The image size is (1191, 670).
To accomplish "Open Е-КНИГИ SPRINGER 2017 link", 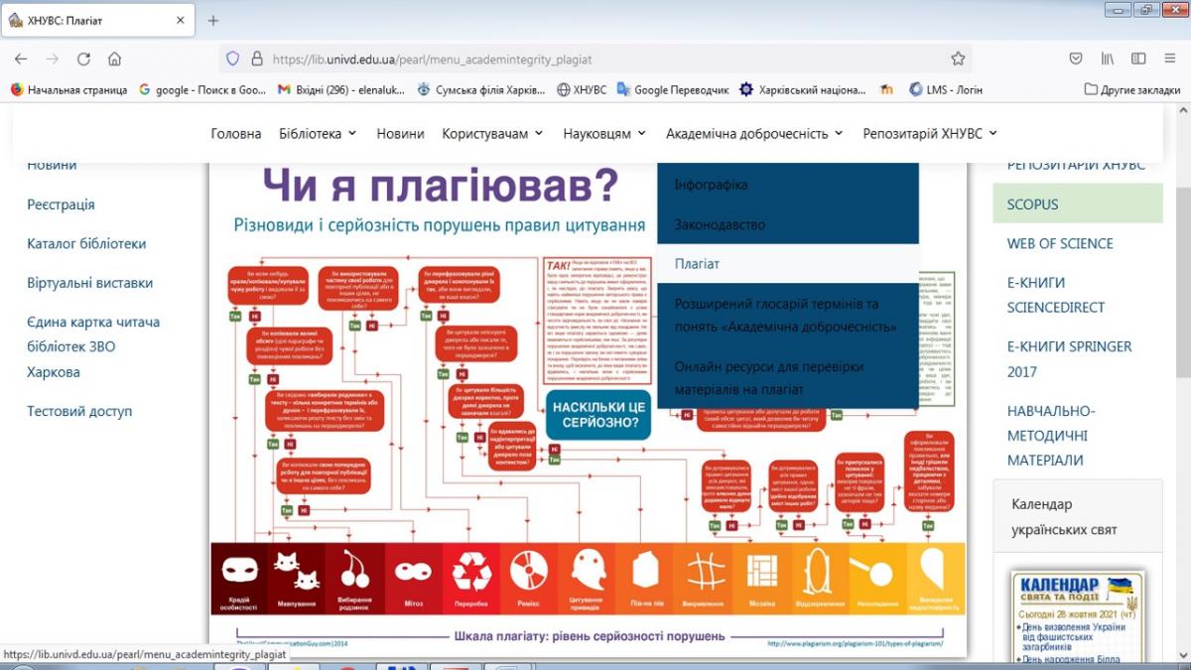I will [1069, 359].
